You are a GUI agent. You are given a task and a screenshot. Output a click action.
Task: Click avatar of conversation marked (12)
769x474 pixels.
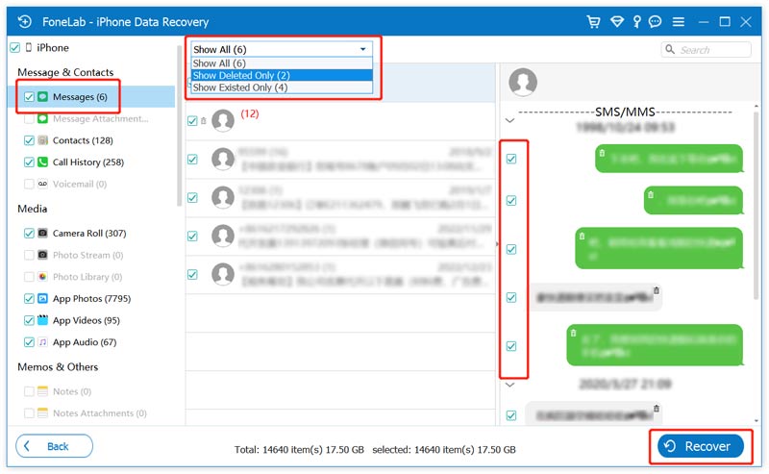click(223, 121)
